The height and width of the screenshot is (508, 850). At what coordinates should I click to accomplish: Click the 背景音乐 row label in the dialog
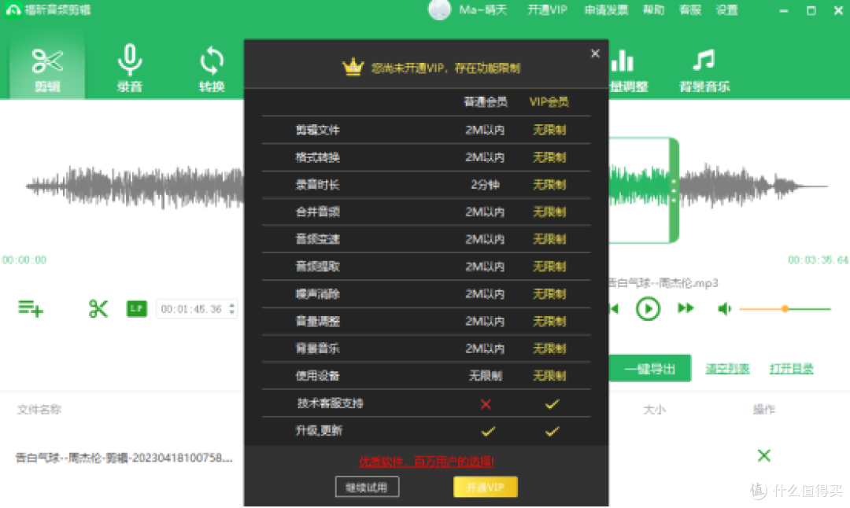(x=318, y=348)
